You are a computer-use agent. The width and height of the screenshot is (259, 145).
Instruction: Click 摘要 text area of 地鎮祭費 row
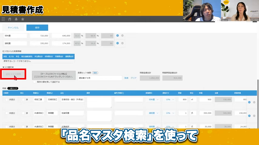99,116
